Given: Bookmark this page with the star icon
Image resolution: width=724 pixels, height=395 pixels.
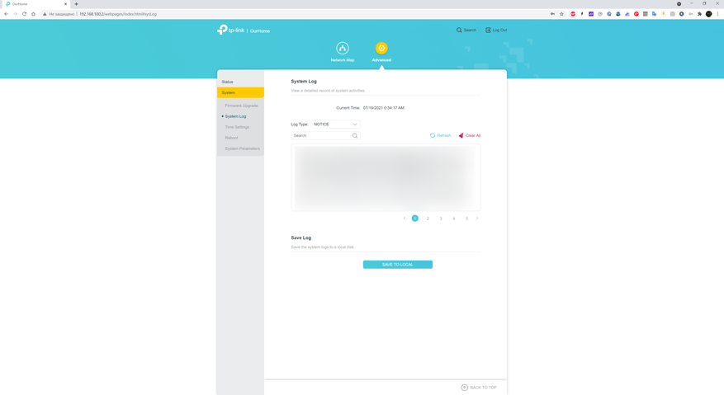Looking at the screenshot, I should pyautogui.click(x=562, y=14).
